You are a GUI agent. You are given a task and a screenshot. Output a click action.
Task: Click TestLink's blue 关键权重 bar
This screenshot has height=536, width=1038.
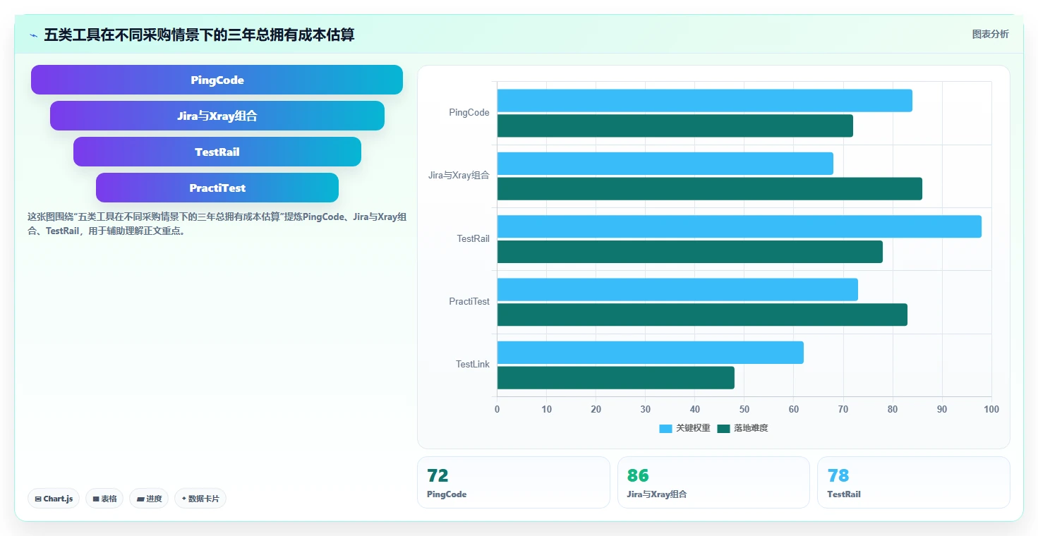click(x=651, y=352)
